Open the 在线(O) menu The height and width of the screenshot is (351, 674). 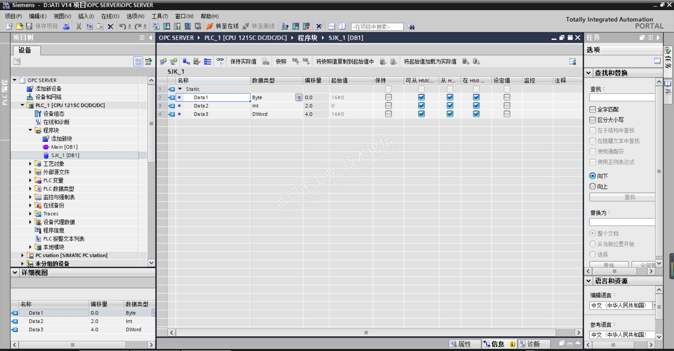coord(110,16)
